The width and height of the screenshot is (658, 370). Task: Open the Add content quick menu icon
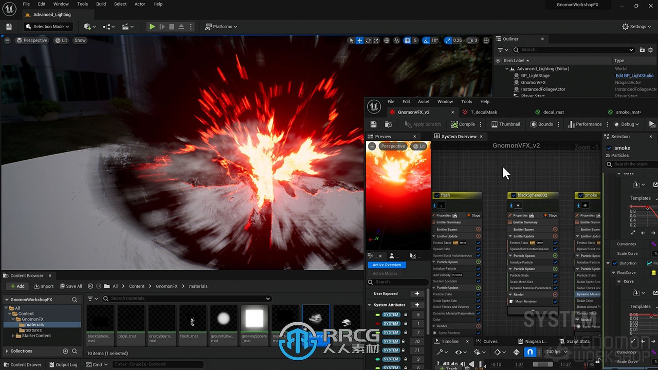click(x=89, y=27)
